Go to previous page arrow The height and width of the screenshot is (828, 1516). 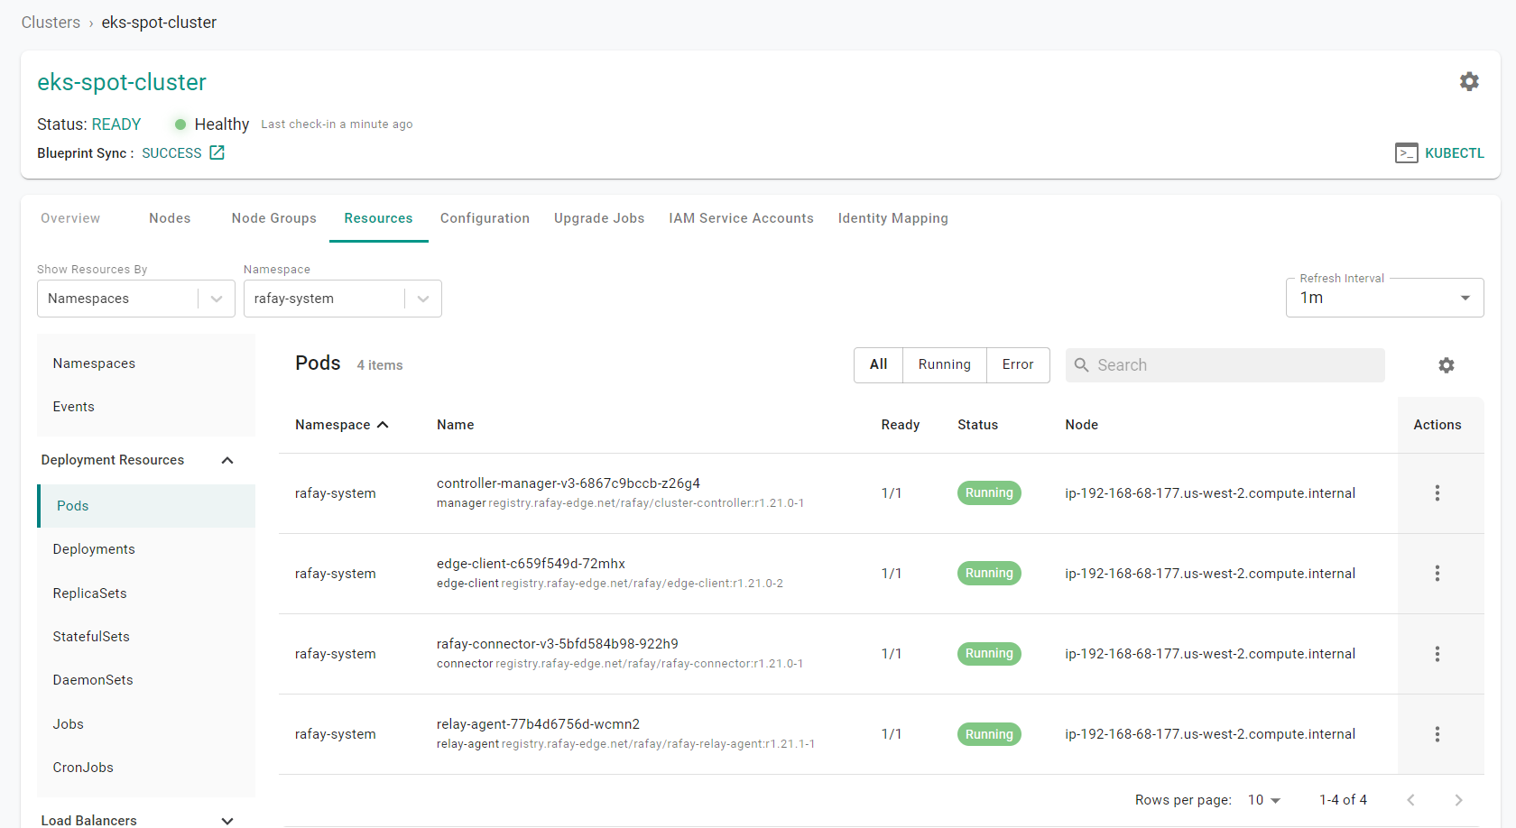(x=1410, y=800)
